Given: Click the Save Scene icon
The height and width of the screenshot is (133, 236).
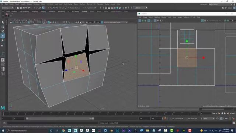Looking at the screenshot, I should click(24, 8).
